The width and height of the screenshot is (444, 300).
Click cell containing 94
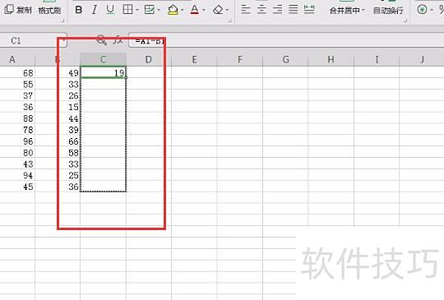[x=17, y=175]
